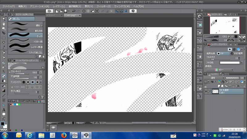Select the Zoom magnifier tool
Viewport: 247px width, 139px height.
[x=4, y=19]
